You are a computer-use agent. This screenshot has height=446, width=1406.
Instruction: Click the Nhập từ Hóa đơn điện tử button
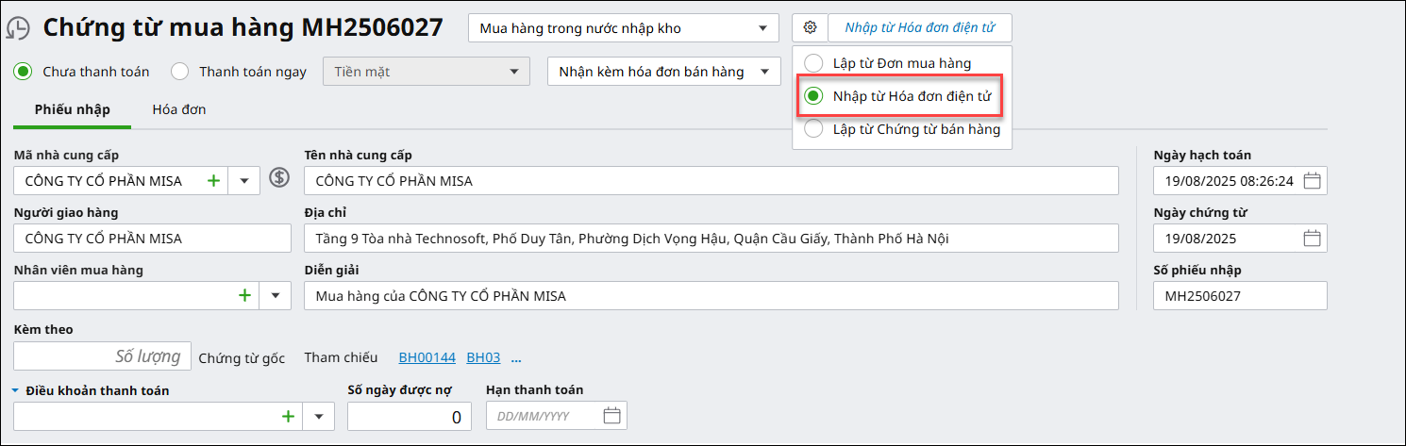[x=919, y=27]
